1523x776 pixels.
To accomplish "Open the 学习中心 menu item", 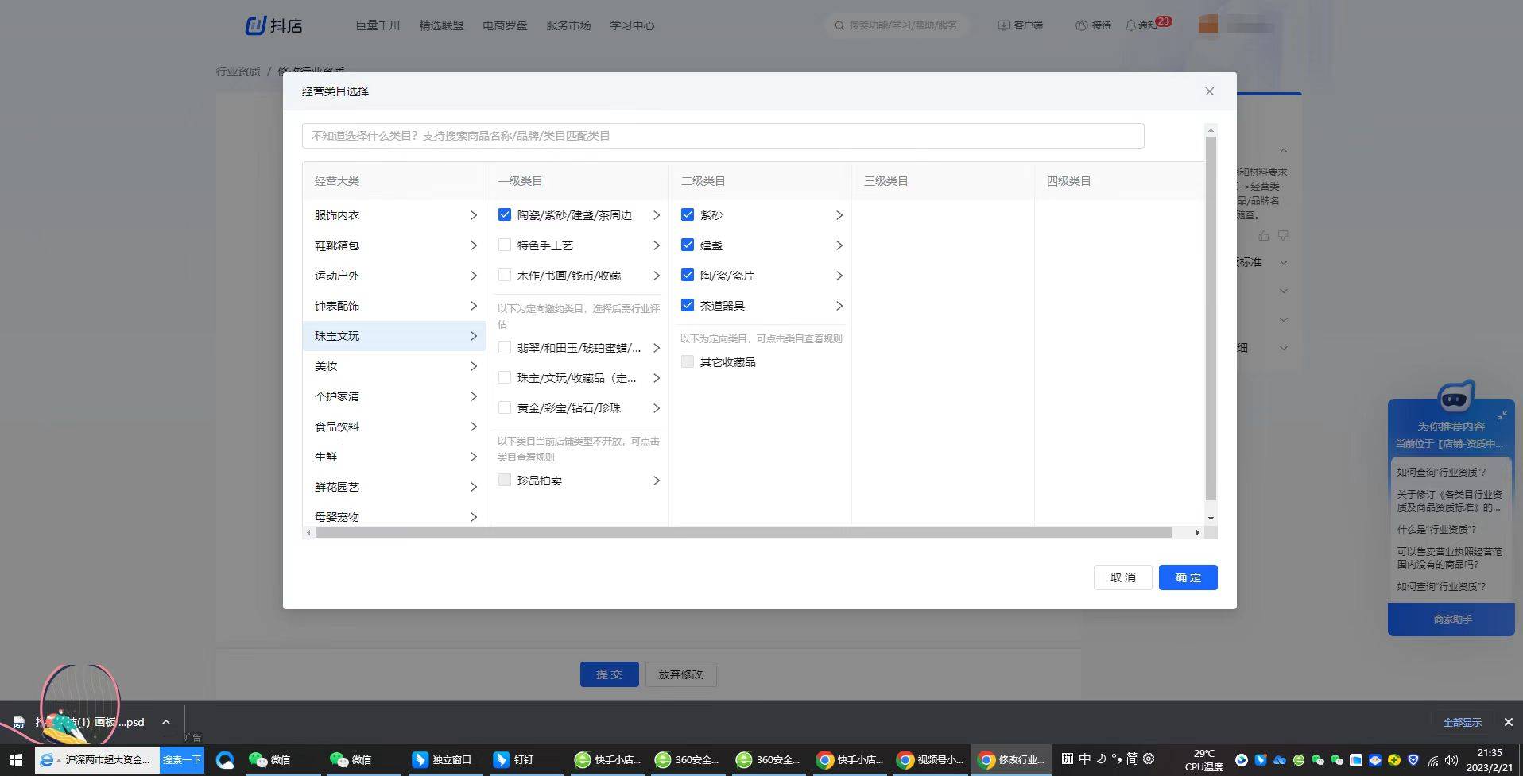I will coord(631,25).
